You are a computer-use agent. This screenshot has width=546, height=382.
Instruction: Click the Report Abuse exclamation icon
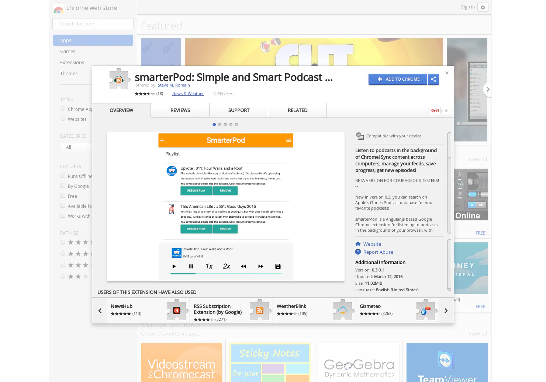pos(358,252)
